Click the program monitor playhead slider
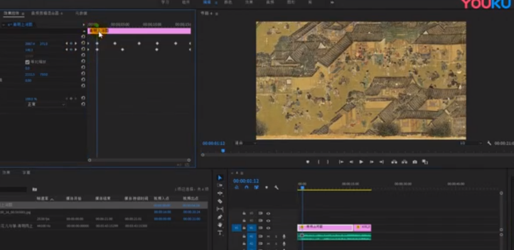Image resolution: width=514 pixels, height=250 pixels. click(223, 150)
